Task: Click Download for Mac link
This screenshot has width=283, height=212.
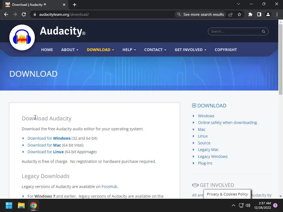Action: [44, 145]
